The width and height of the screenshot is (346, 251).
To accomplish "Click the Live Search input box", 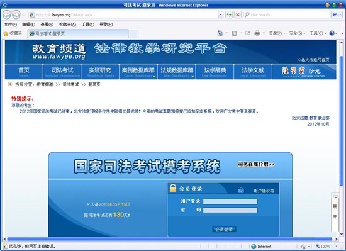I will pyautogui.click(x=289, y=14).
